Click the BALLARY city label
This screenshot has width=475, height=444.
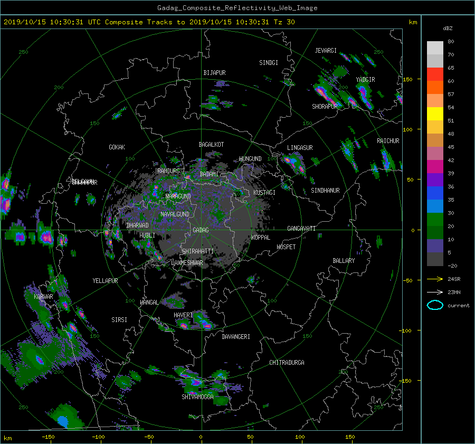(344, 261)
